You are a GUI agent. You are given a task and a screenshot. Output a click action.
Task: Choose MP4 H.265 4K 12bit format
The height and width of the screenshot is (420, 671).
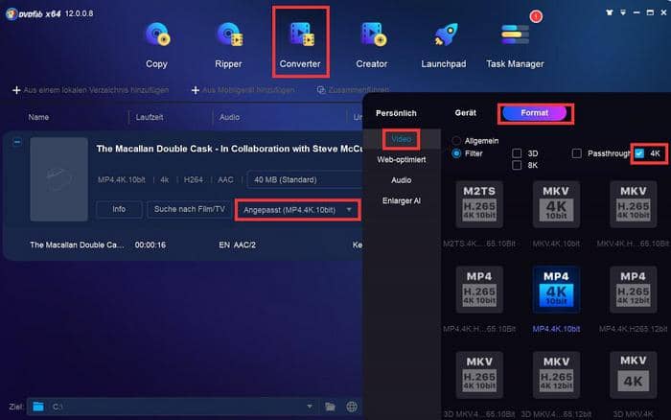click(633, 290)
